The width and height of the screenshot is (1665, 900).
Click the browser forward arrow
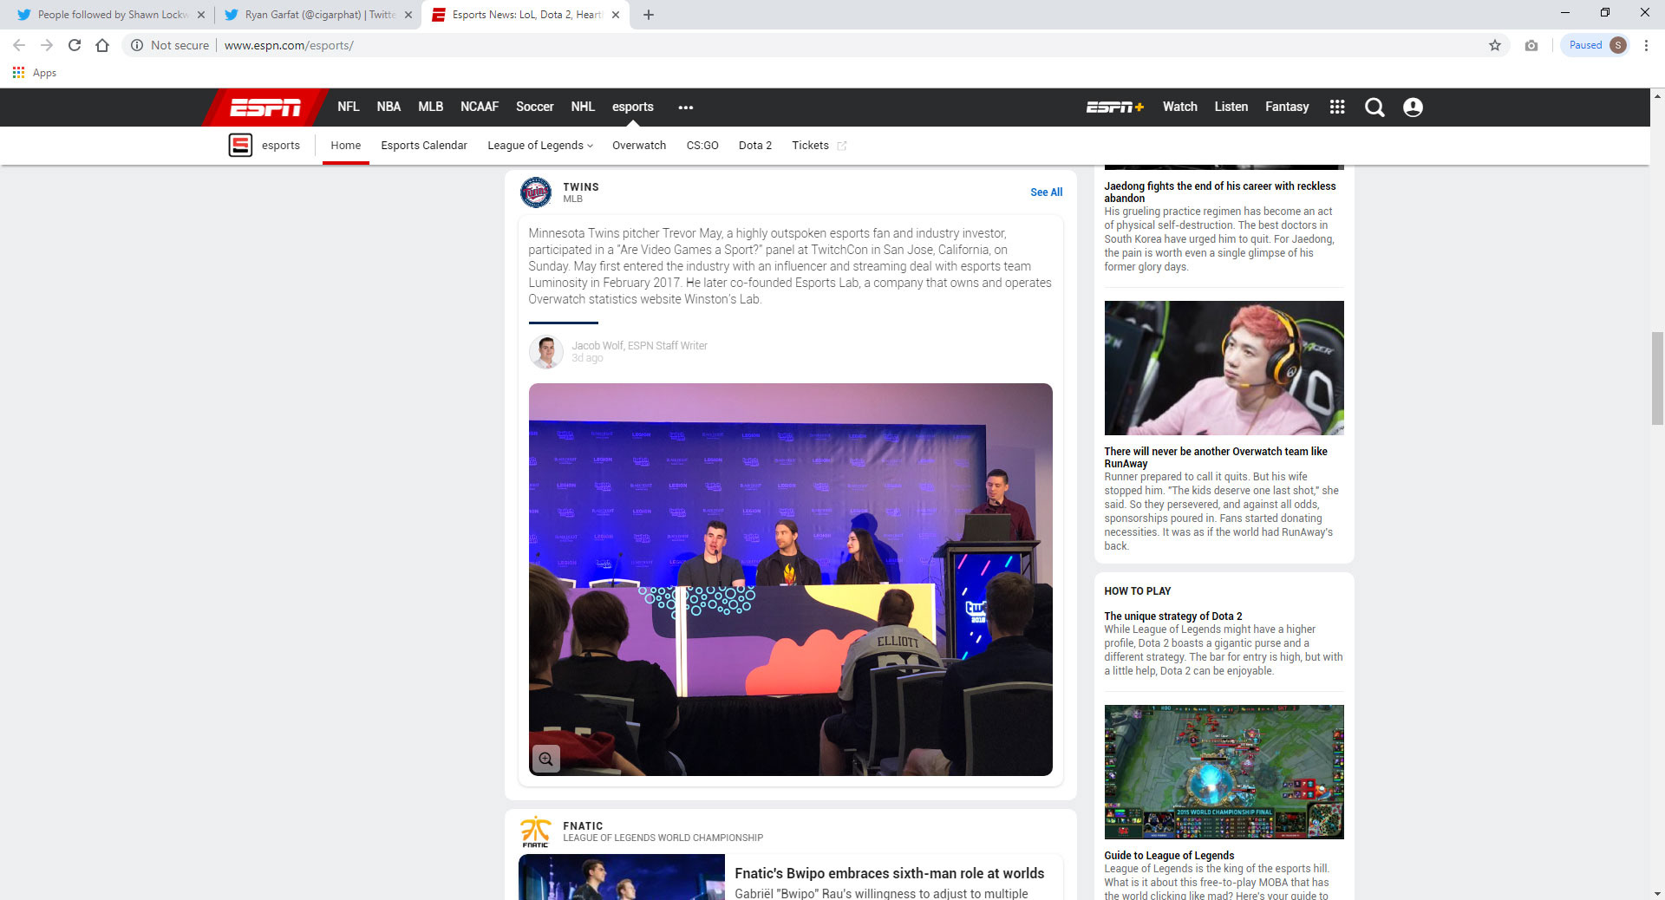tap(47, 45)
